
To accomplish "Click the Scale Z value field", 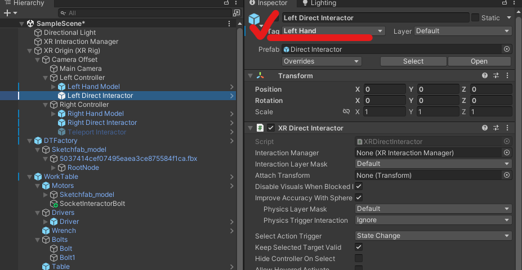I will coord(491,111).
